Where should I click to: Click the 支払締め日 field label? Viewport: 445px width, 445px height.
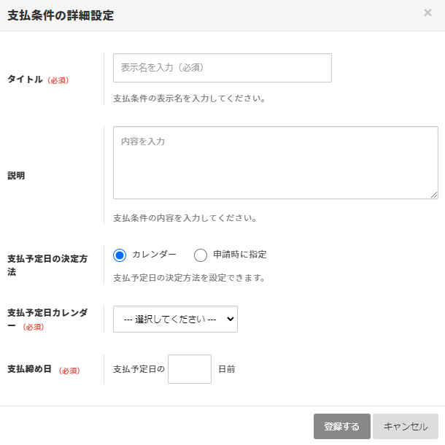pyautogui.click(x=29, y=369)
